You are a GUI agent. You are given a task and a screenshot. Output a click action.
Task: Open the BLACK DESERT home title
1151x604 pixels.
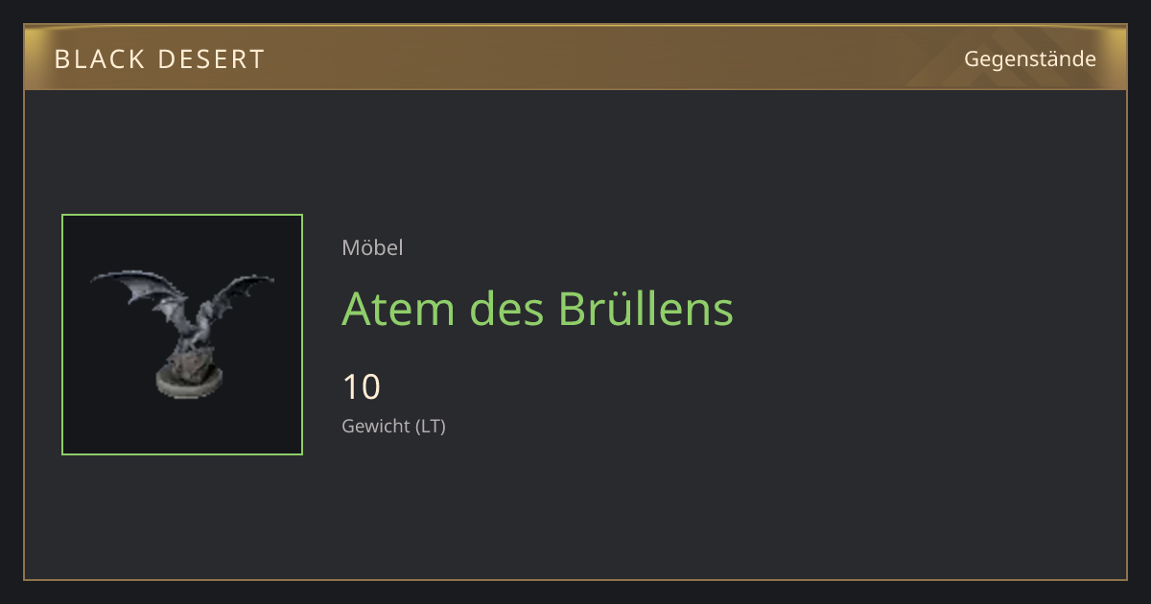159,59
